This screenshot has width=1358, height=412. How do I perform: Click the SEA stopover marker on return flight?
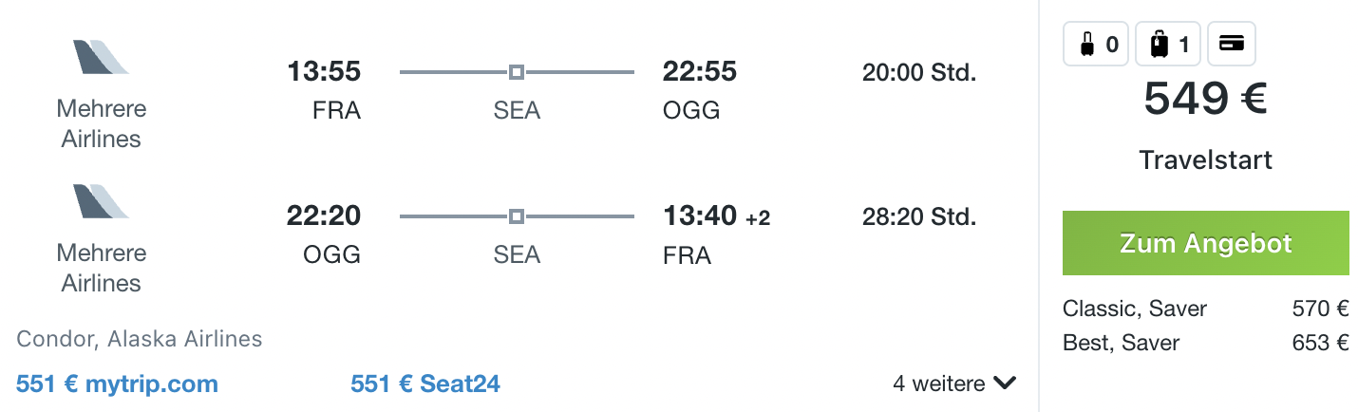coord(516,216)
